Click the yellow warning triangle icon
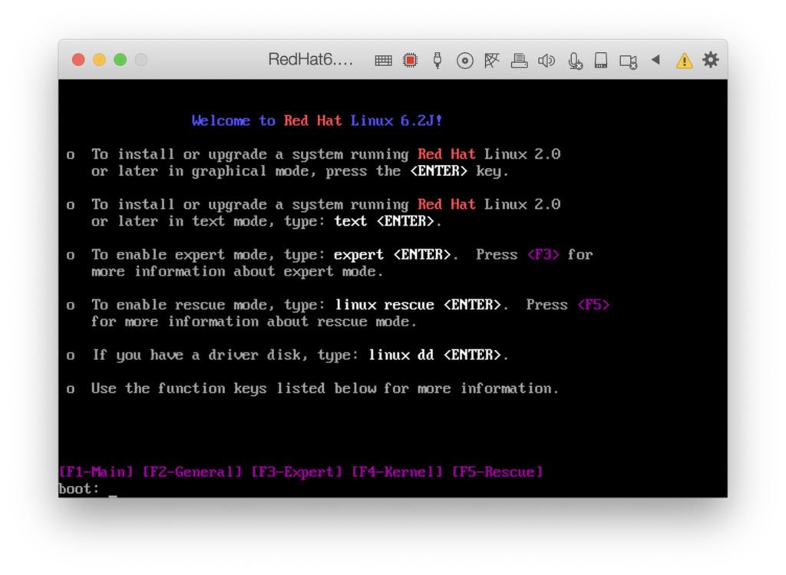Image resolution: width=786 pixels, height=575 pixels. pos(683,61)
